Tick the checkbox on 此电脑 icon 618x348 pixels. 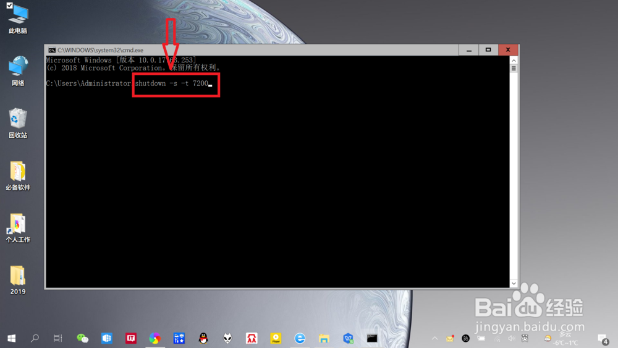9,6
